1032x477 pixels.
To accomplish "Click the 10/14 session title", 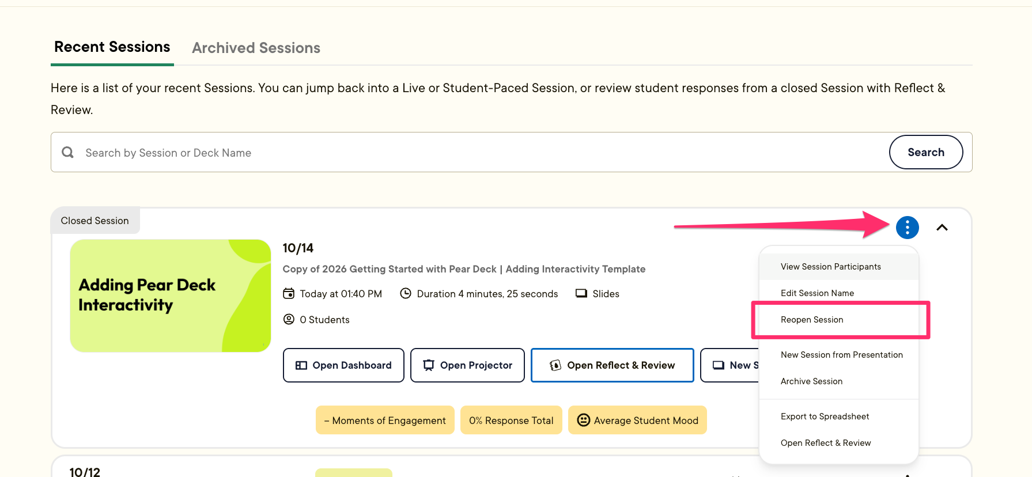I will click(x=298, y=248).
